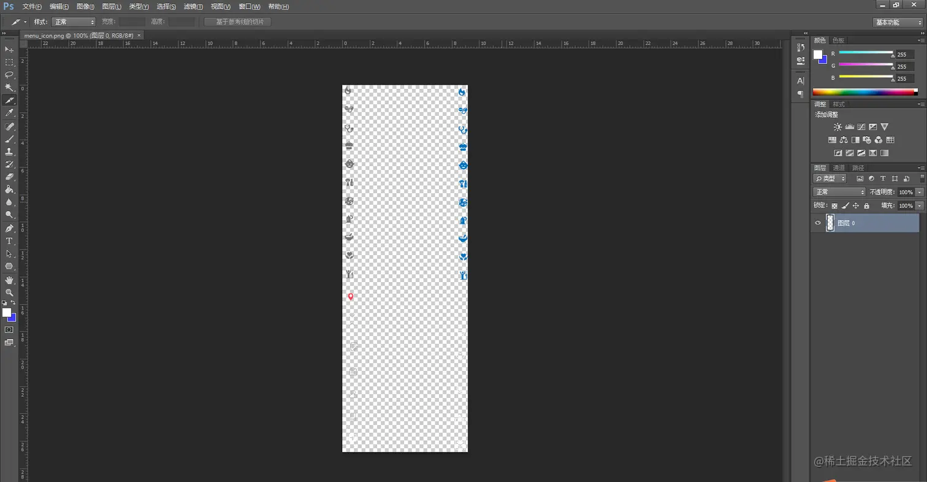This screenshot has width=927, height=482.
Task: Swap foreground and background colors
Action: pyautogui.click(x=13, y=303)
